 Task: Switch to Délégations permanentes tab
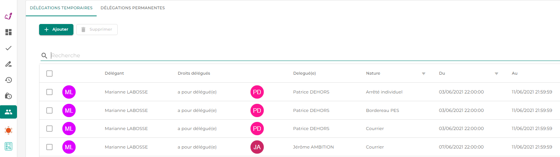click(132, 8)
